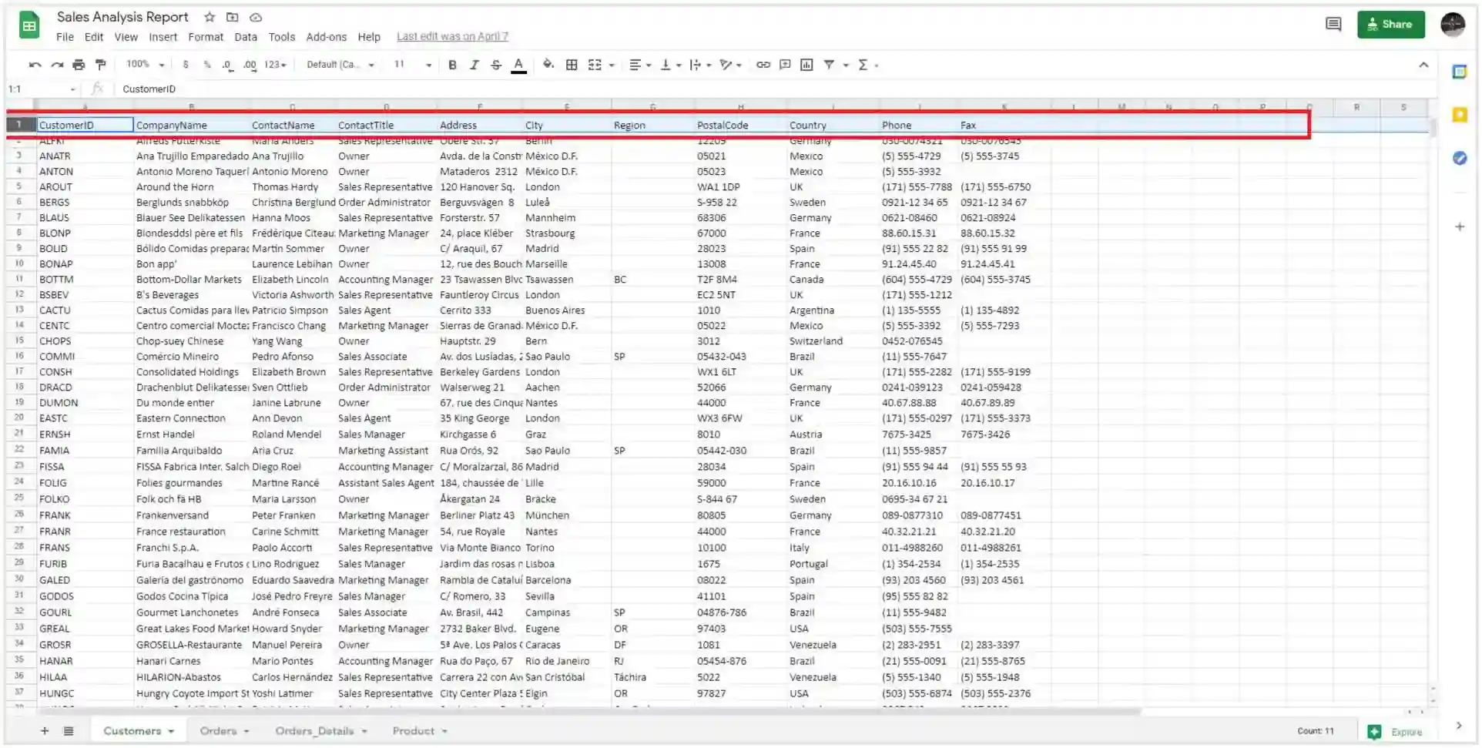The image size is (1482, 748).
Task: Expand the zoom level dropdown
Action: click(x=146, y=65)
